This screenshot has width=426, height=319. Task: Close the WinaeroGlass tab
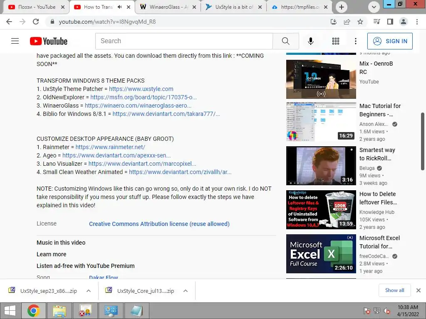tap(194, 7)
